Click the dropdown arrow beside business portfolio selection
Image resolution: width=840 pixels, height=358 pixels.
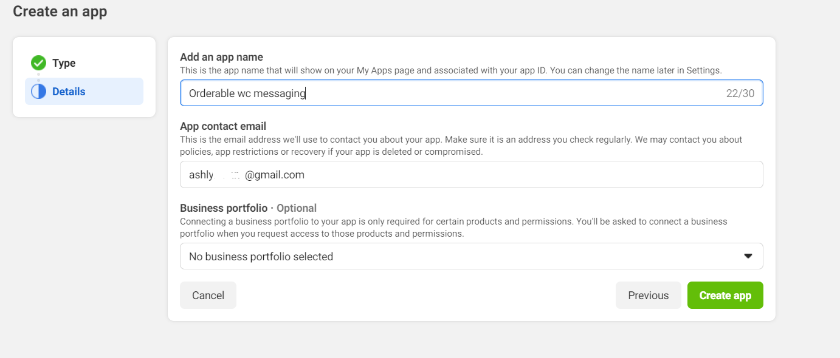pos(748,256)
